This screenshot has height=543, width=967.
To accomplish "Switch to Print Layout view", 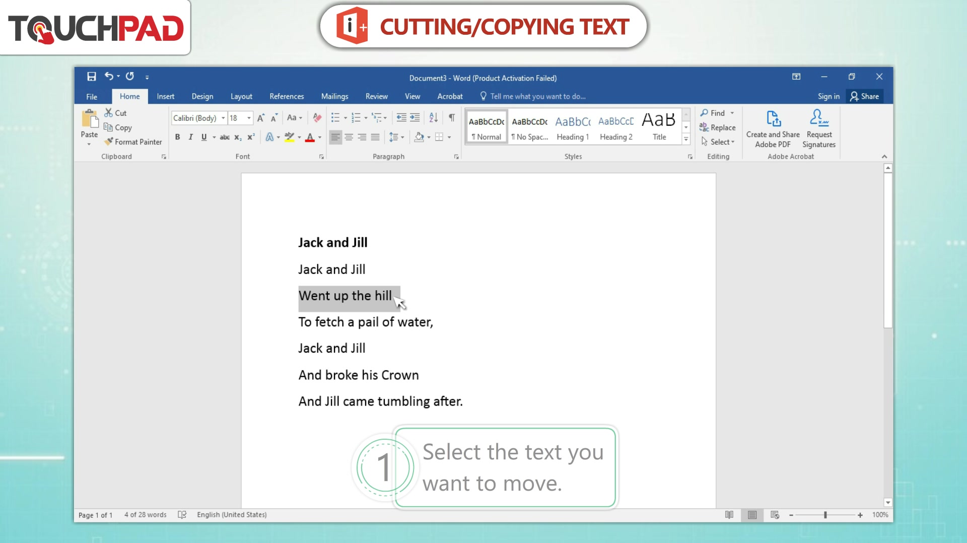I will tap(752, 515).
